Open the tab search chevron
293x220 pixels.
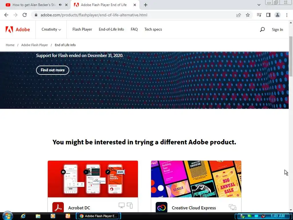pos(259,5)
